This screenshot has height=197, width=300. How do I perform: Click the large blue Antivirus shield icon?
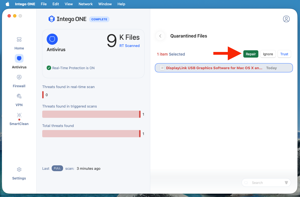pos(52,39)
